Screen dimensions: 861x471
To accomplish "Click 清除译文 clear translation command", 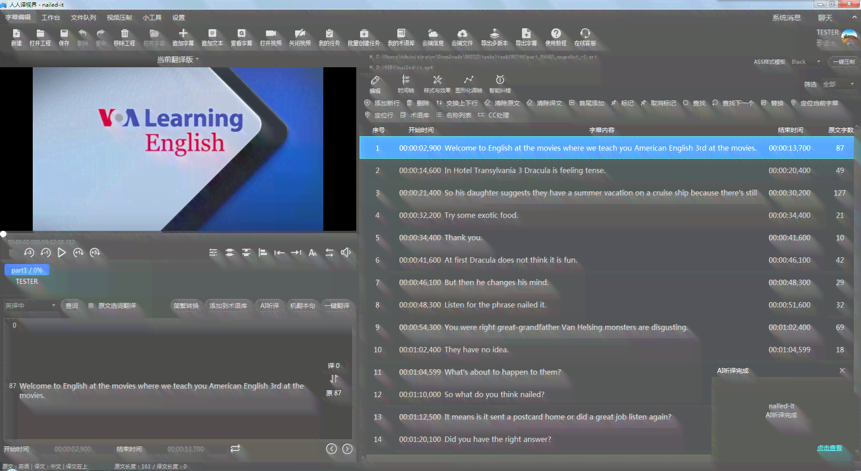I will coord(544,103).
